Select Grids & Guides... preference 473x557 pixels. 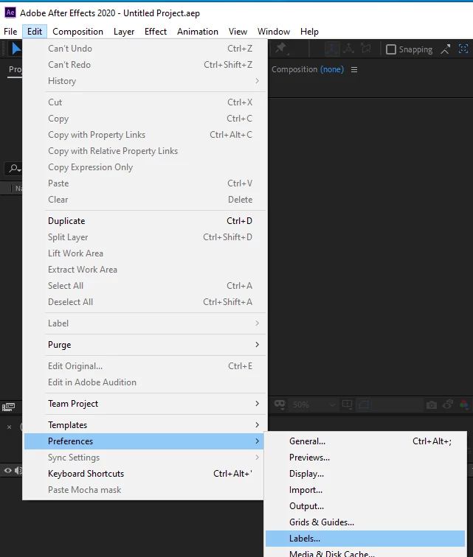365,522
